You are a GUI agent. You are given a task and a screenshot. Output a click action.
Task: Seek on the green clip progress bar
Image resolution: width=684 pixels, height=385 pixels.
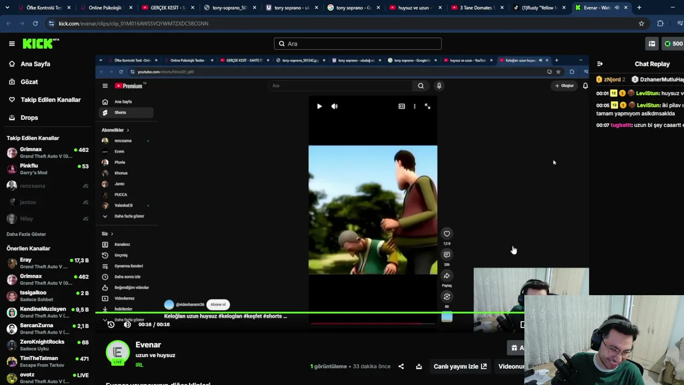click(x=310, y=312)
